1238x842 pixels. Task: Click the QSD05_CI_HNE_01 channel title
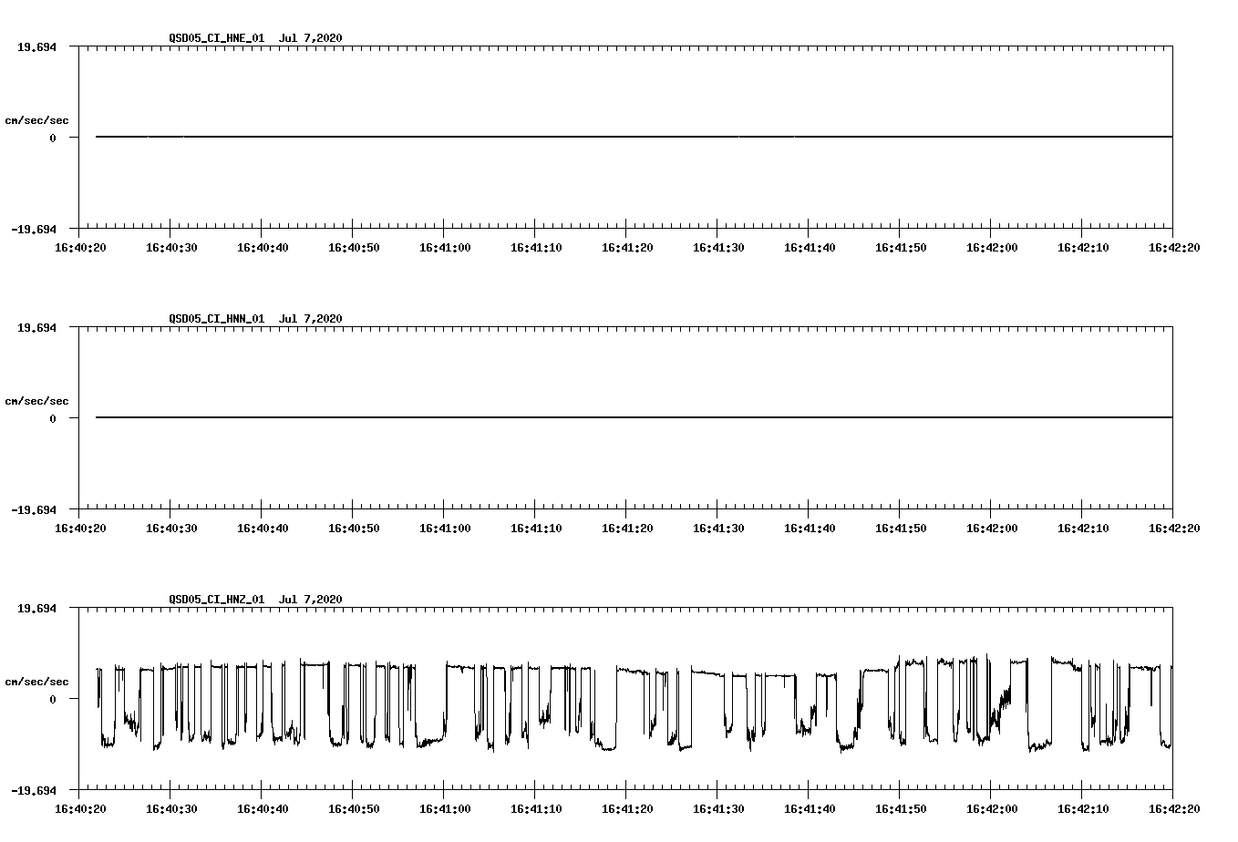217,38
